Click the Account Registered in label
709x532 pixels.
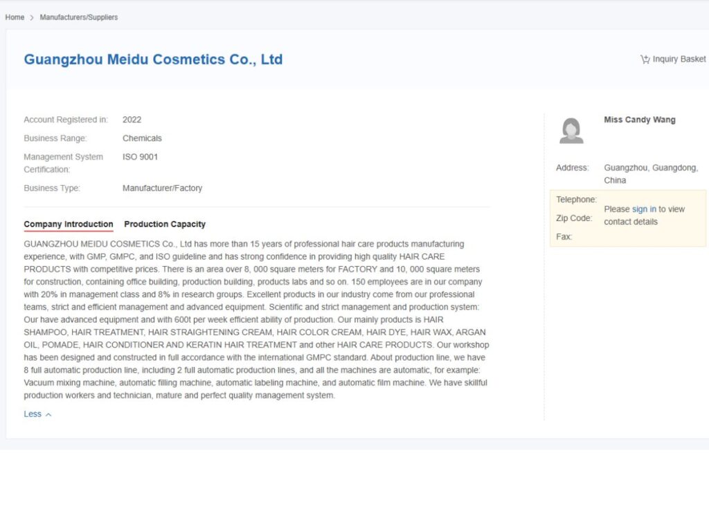pos(66,120)
